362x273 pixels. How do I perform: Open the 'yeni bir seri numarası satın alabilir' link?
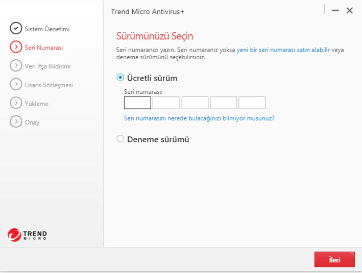point(283,51)
